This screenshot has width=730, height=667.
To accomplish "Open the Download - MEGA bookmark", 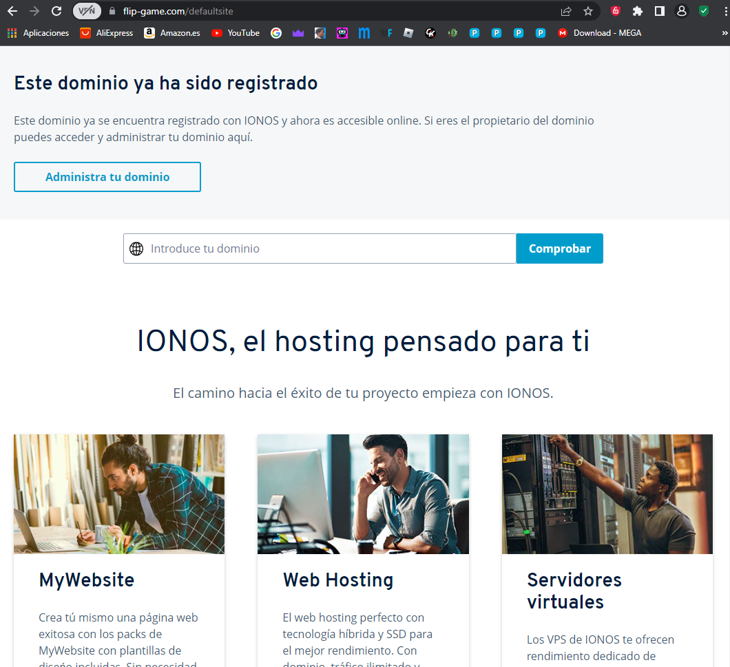I will click(x=600, y=33).
